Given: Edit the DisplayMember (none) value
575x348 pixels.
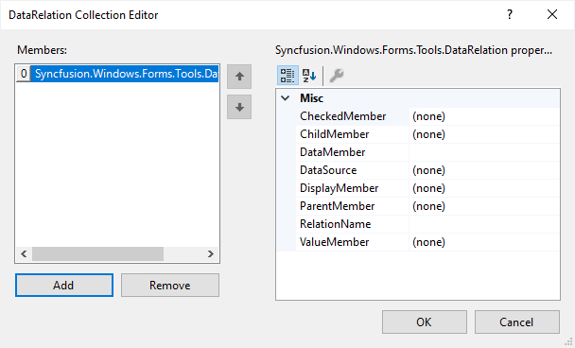Looking at the screenshot, I should click(484, 188).
